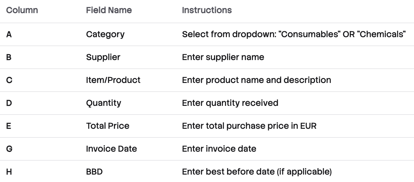Select the Category field name cell

[105, 34]
